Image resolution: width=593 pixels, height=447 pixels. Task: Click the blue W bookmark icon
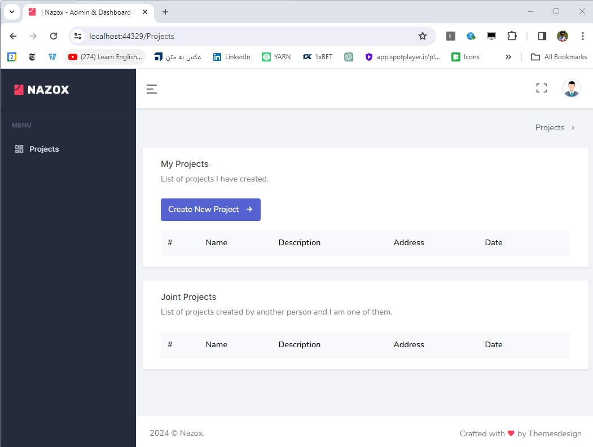(52, 57)
